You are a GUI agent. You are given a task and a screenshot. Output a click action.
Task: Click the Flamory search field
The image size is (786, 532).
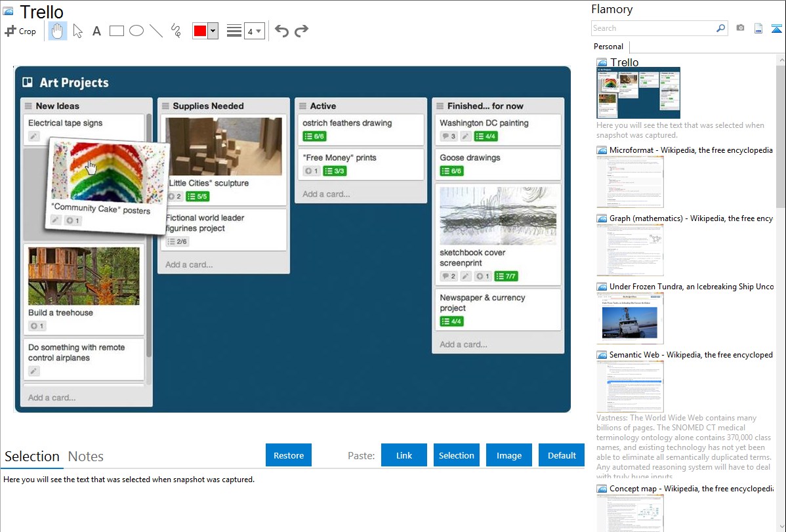pyautogui.click(x=653, y=28)
